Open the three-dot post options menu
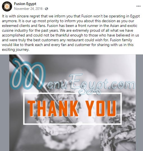Image resolution: width=143 pixels, height=151 pixels. coord(139,6)
